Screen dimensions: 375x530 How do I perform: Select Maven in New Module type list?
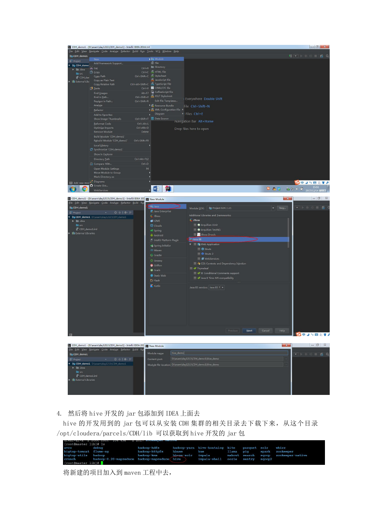click(x=167, y=250)
